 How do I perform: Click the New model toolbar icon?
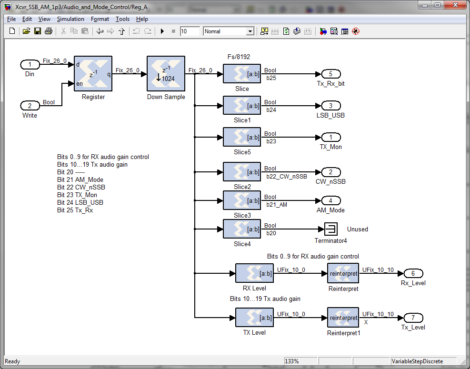point(12,31)
